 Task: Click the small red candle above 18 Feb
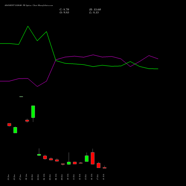point(105,168)
